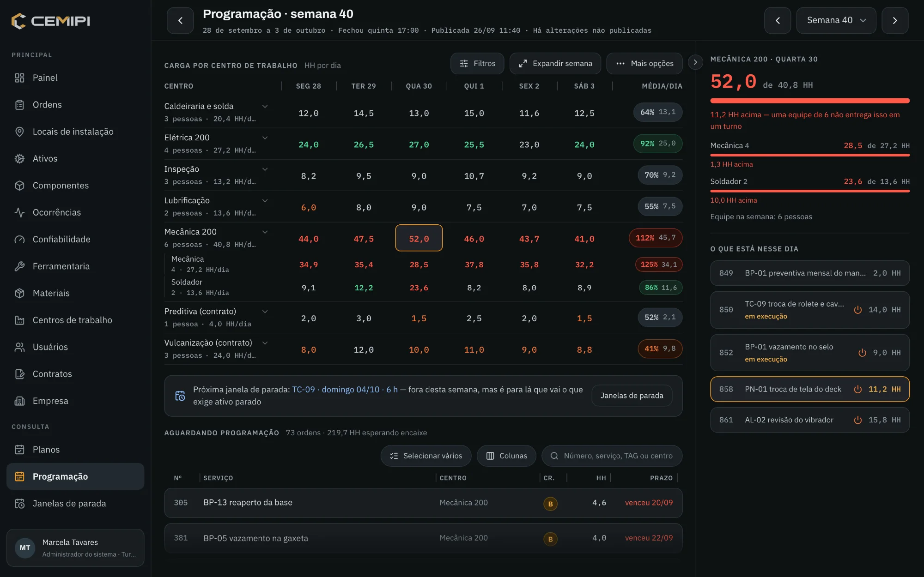Open Locais de instalação pin icon
924x577 pixels.
click(19, 132)
